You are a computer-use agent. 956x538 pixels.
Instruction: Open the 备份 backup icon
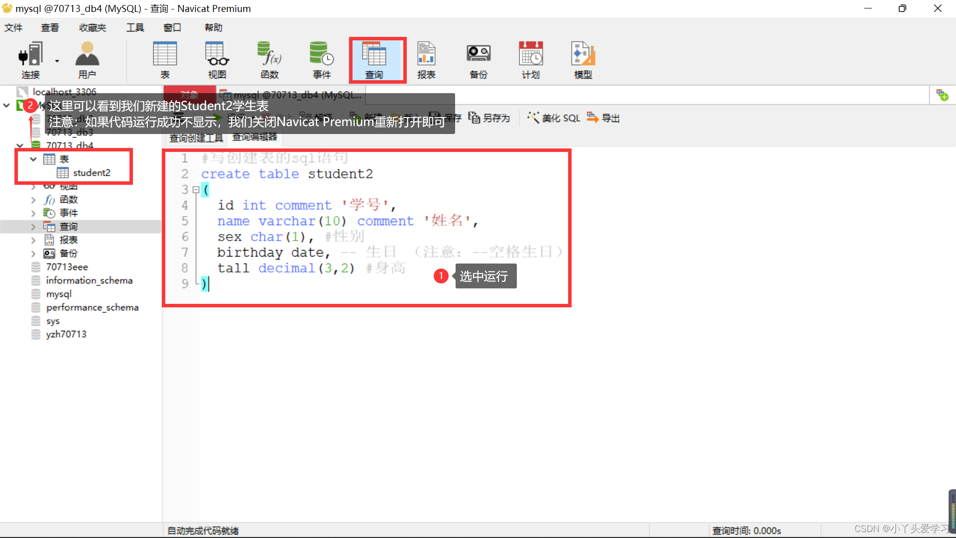(x=478, y=60)
